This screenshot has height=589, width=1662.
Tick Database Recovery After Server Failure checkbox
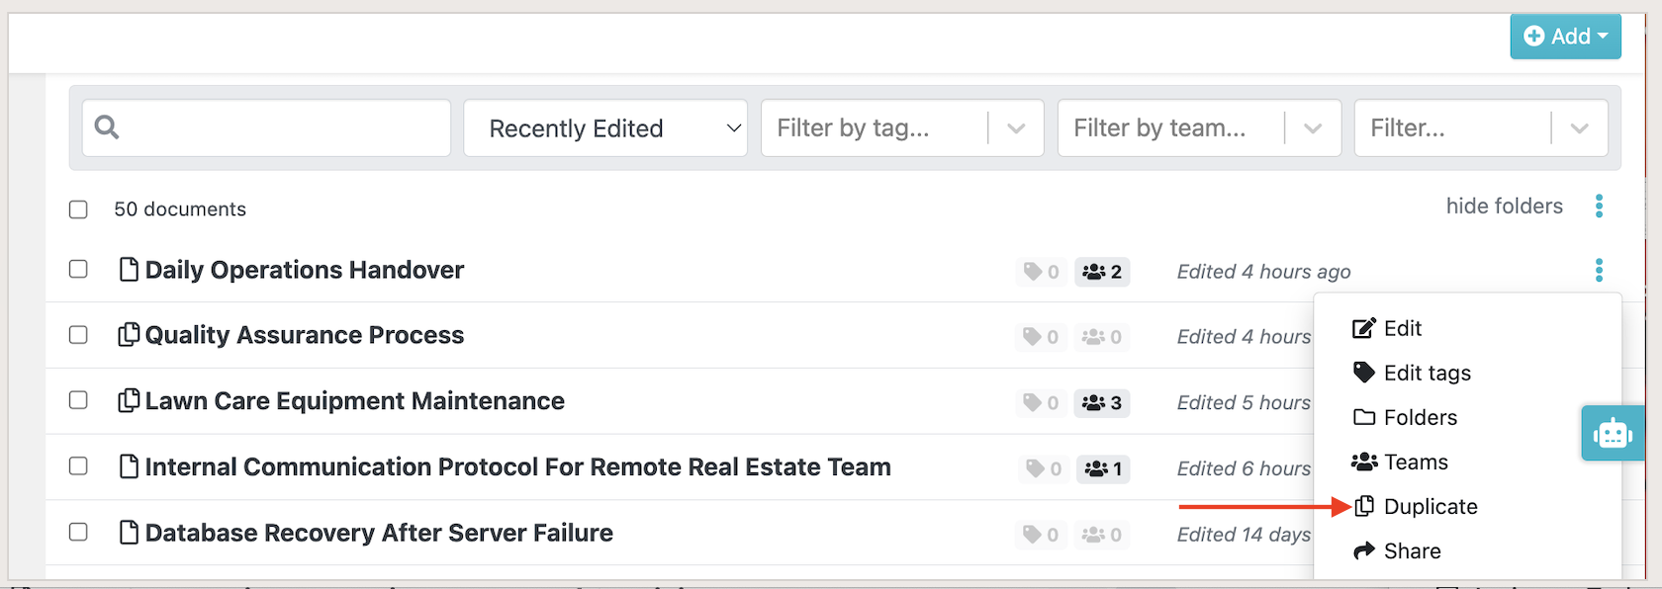pos(78,532)
